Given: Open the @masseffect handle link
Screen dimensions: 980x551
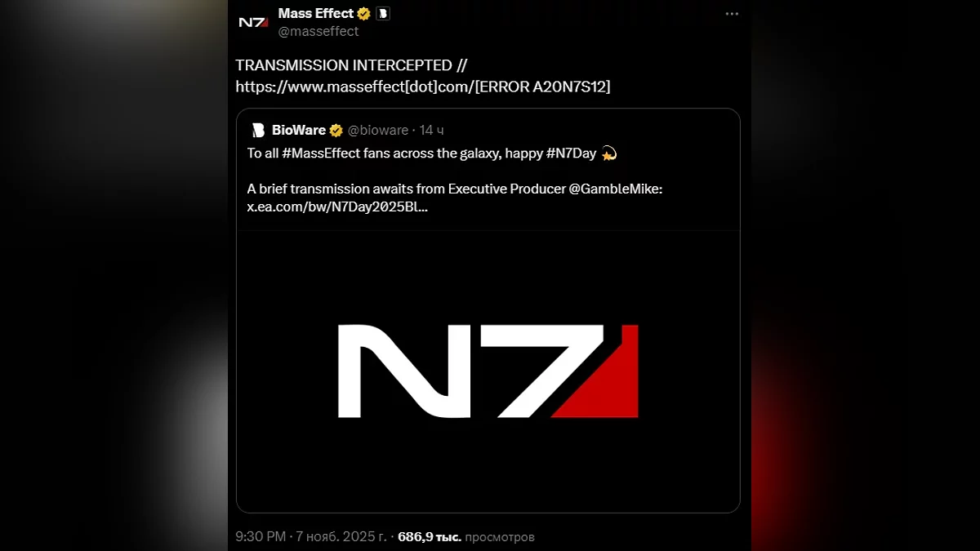Looking at the screenshot, I should pos(318,31).
